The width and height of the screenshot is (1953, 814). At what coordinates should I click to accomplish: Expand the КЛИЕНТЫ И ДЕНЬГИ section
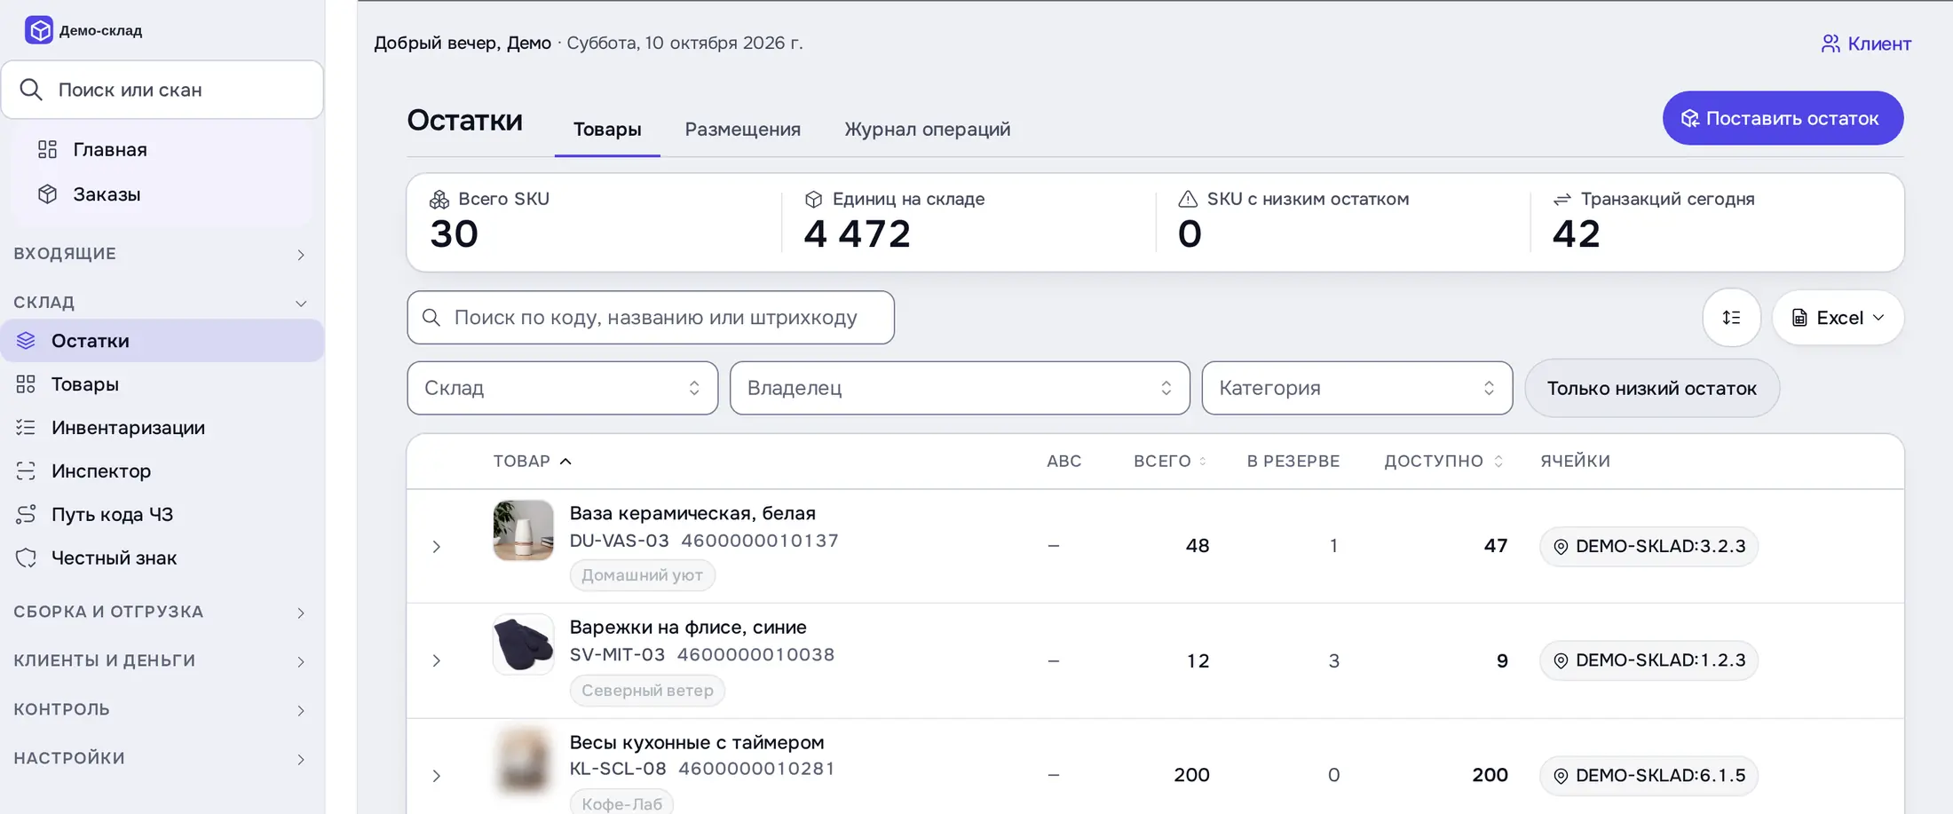point(162,660)
